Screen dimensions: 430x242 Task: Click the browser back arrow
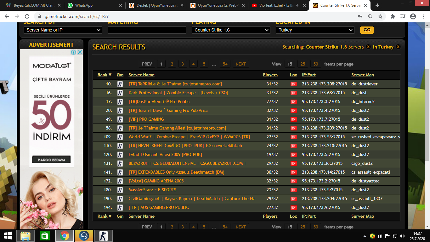7,16
